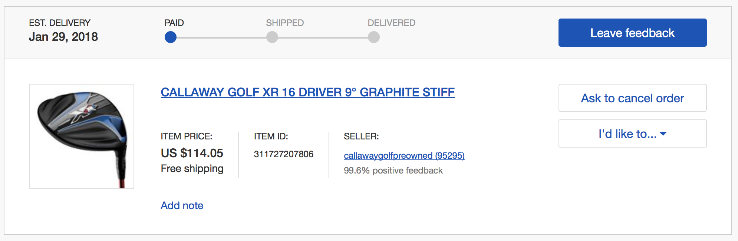Click the Free shipping text
The width and height of the screenshot is (738, 241).
192,168
